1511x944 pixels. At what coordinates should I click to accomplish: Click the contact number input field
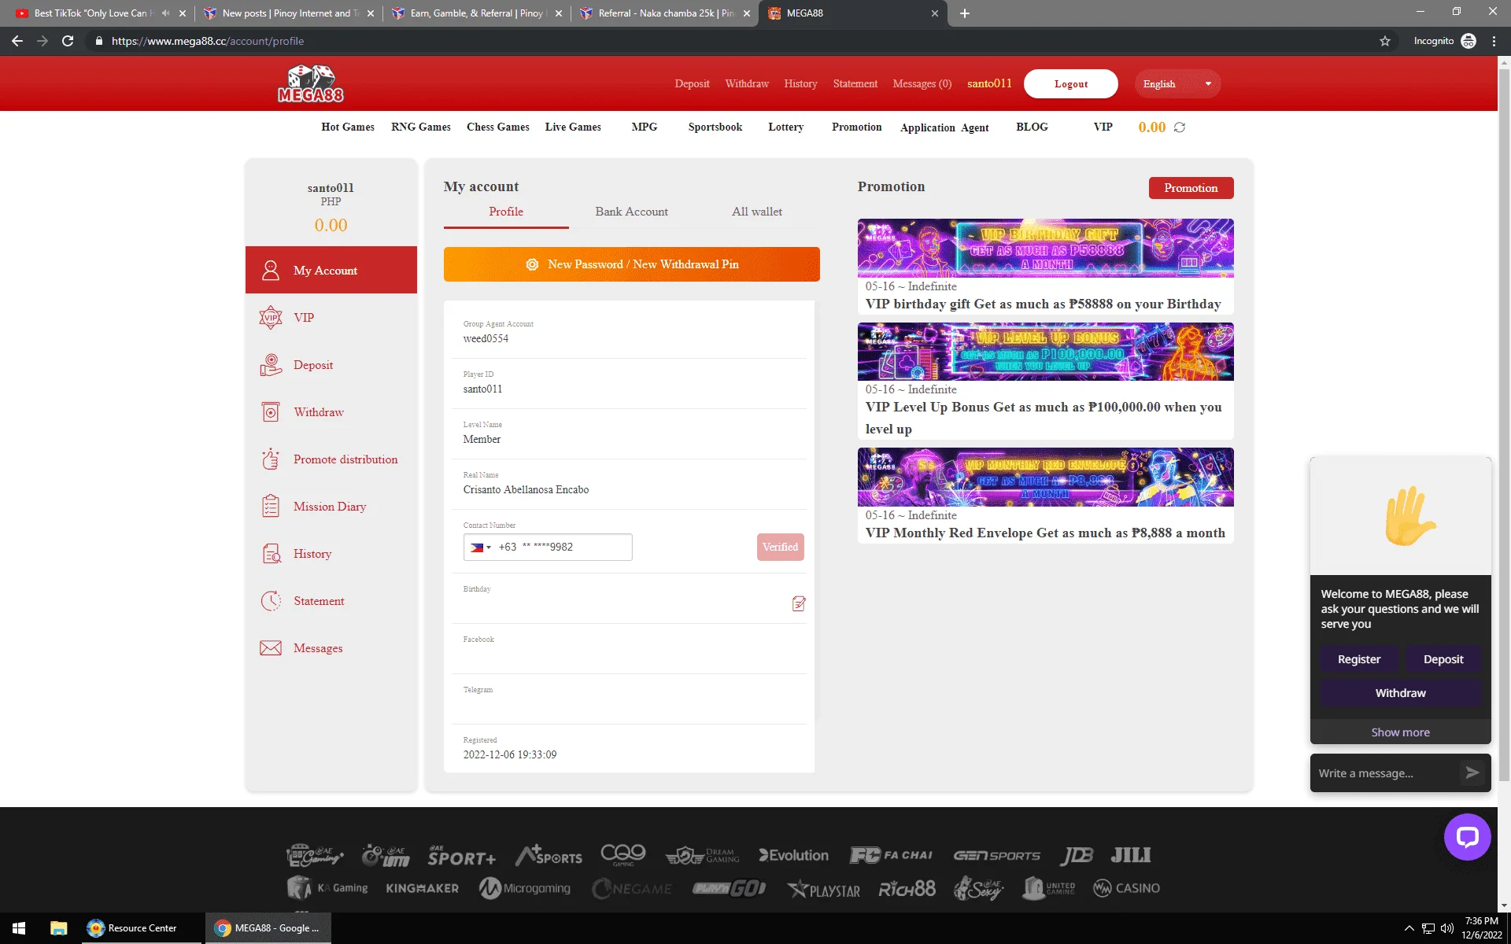548,548
